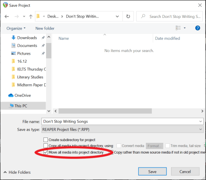Toggle Convert media checkbox
Image resolution: width=206 pixels, height=180 pixels.
119,146
